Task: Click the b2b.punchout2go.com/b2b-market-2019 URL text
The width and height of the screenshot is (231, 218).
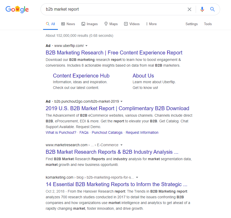Action: coord(87,102)
